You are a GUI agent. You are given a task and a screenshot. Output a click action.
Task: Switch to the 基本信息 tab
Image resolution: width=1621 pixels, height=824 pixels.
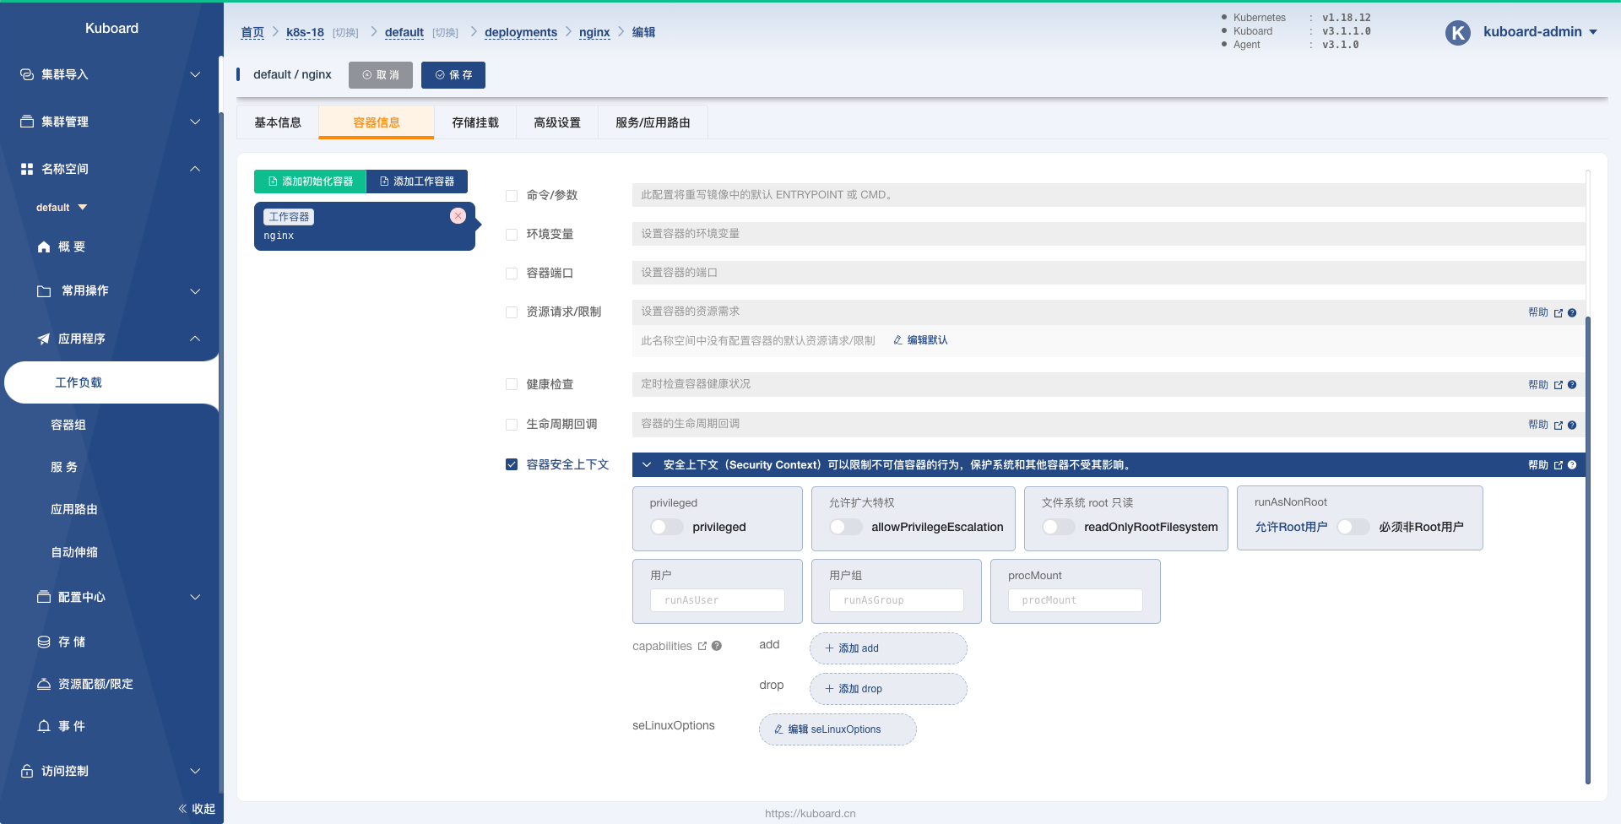278,122
